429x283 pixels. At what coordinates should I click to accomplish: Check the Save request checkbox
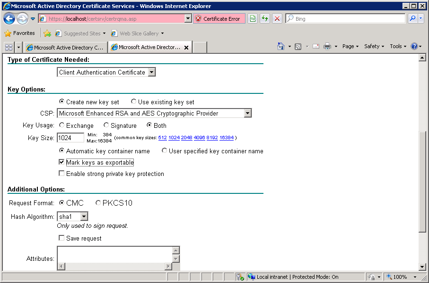(61, 238)
